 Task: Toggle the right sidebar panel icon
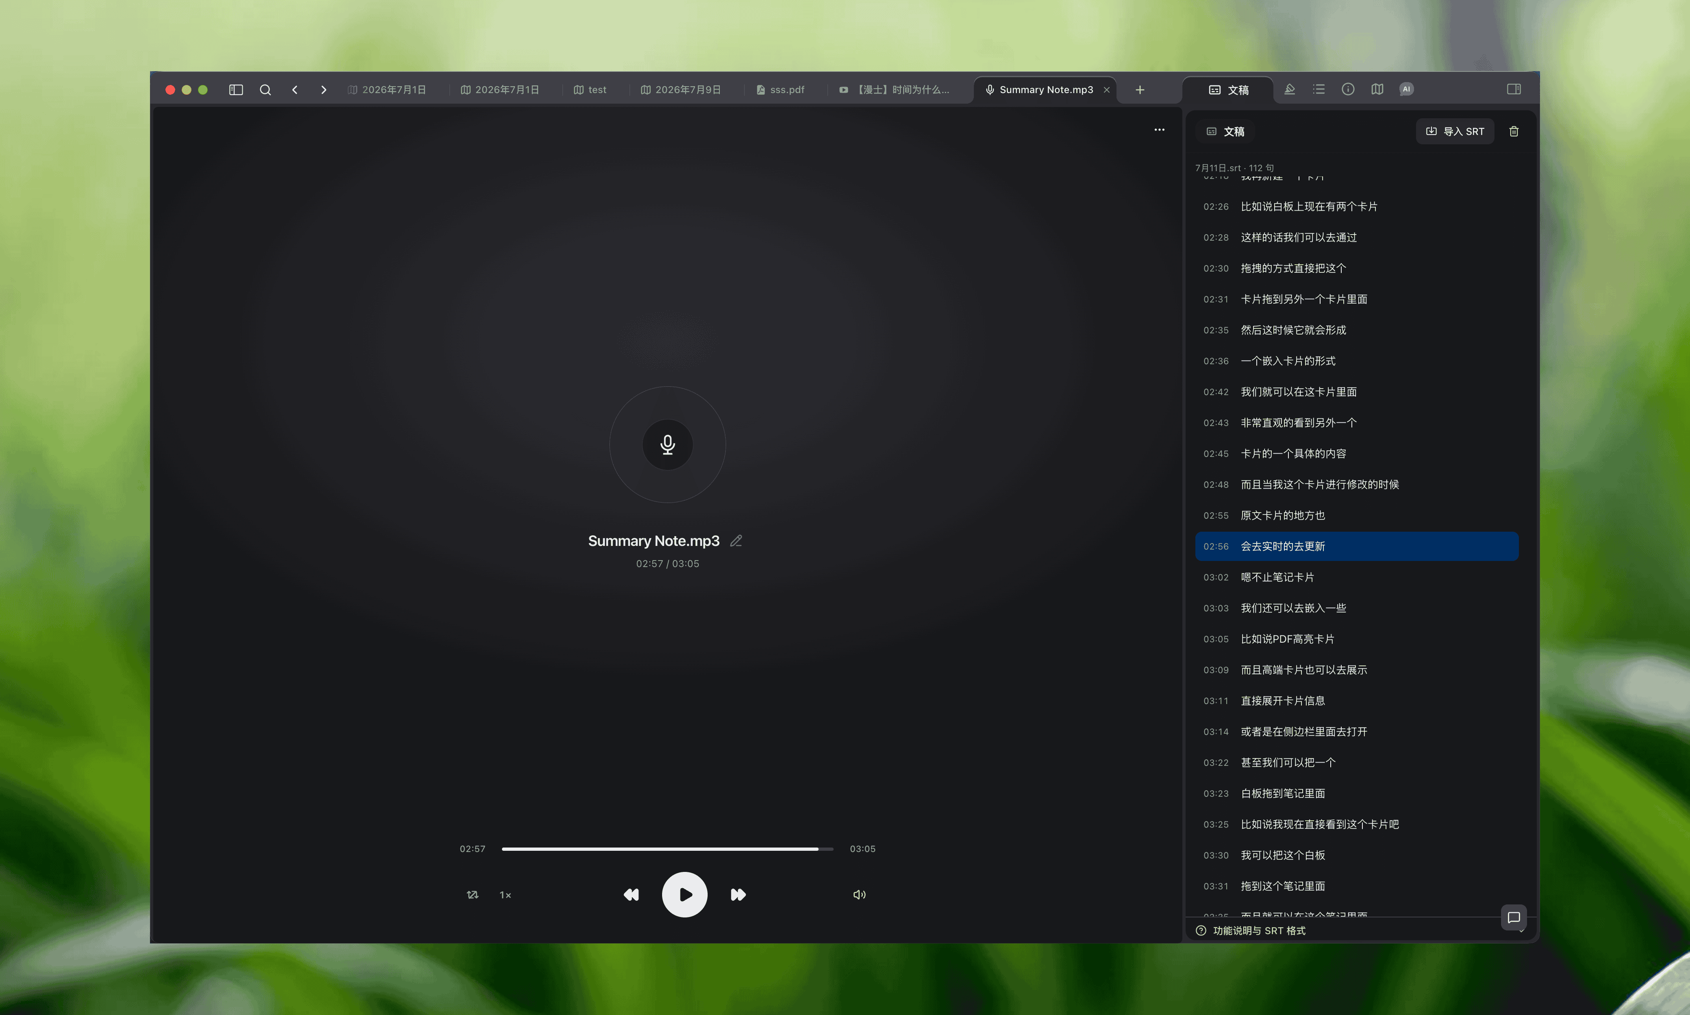[x=1514, y=89]
